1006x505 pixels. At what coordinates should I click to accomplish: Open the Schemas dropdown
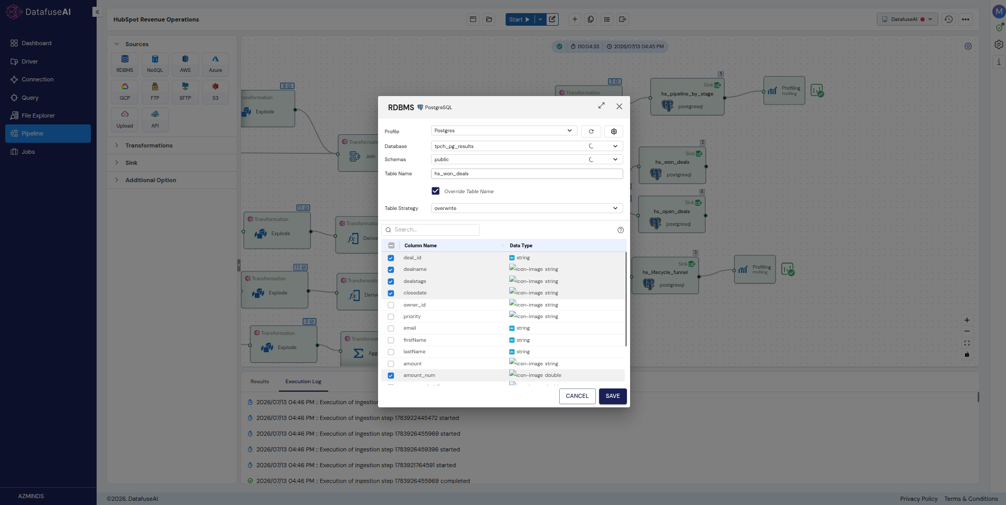click(x=527, y=160)
